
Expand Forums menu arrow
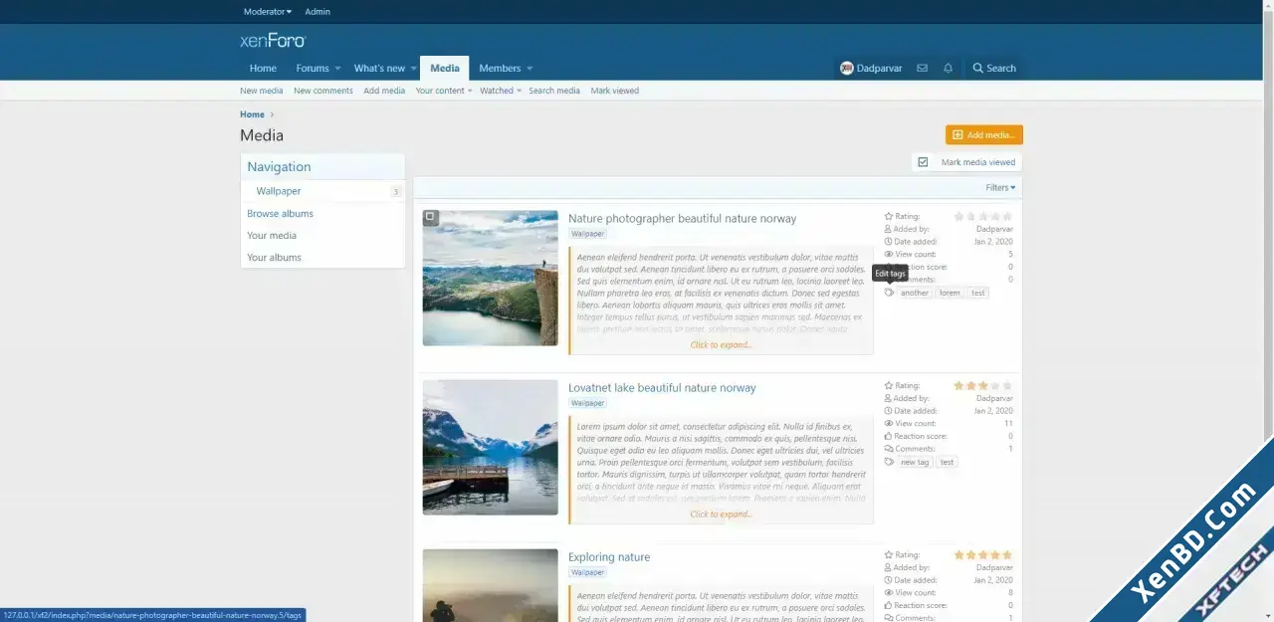point(337,69)
